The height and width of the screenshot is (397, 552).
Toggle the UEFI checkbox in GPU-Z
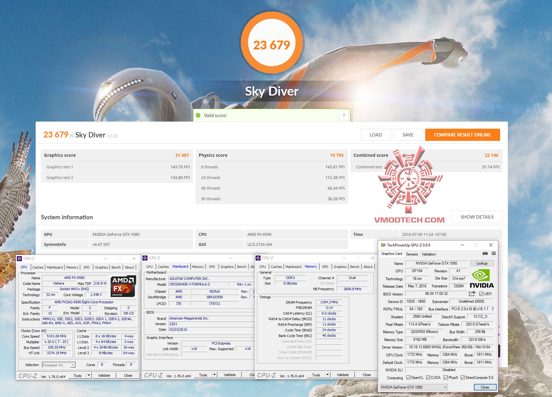click(481, 294)
